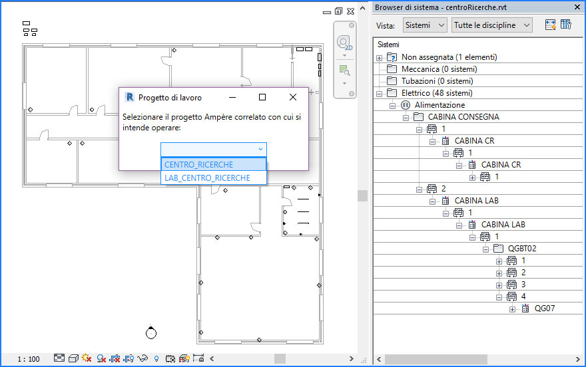Select the Sistemi header in the tree
Viewport: 586px width, 367px height.
click(388, 45)
